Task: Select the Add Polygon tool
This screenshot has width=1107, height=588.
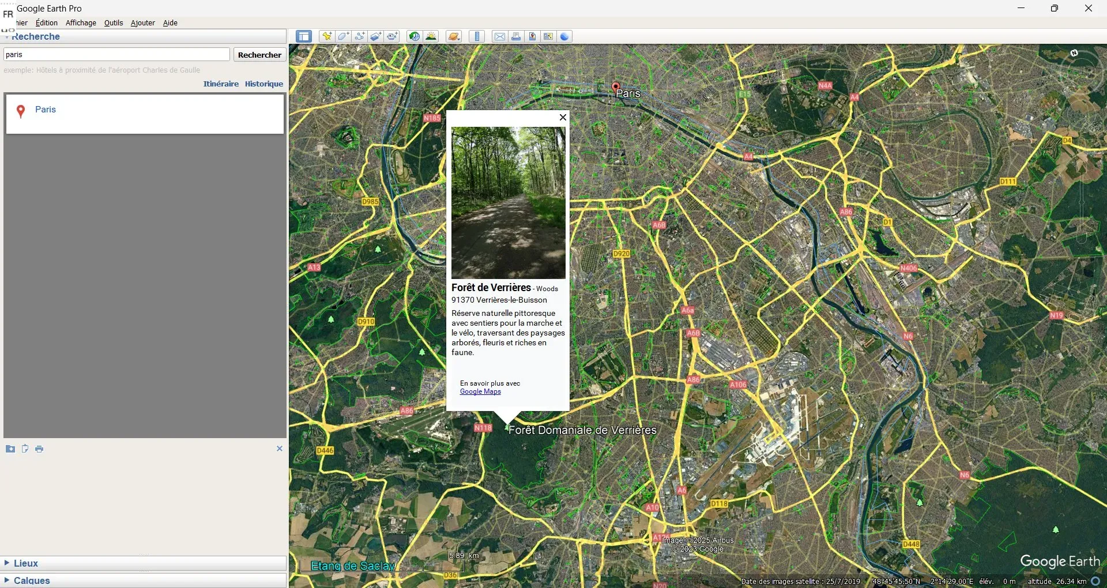Action: tap(344, 37)
